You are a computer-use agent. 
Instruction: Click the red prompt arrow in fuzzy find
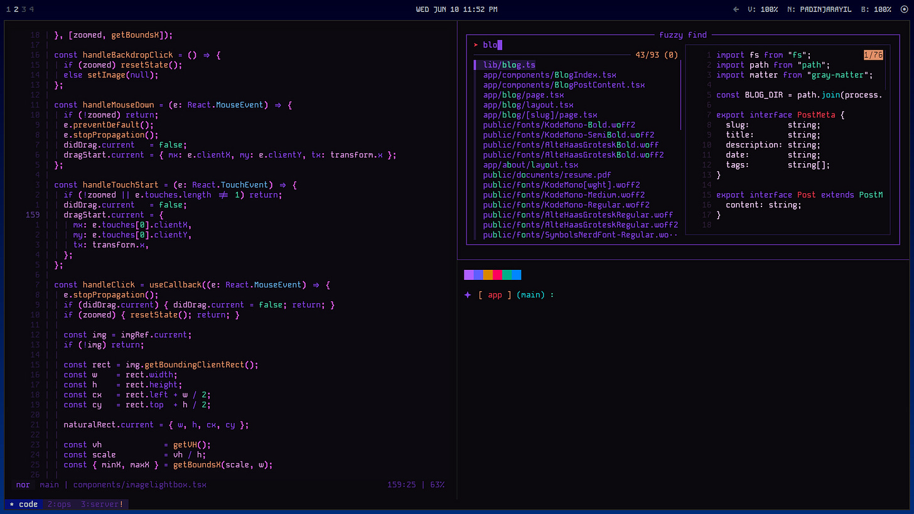click(476, 45)
